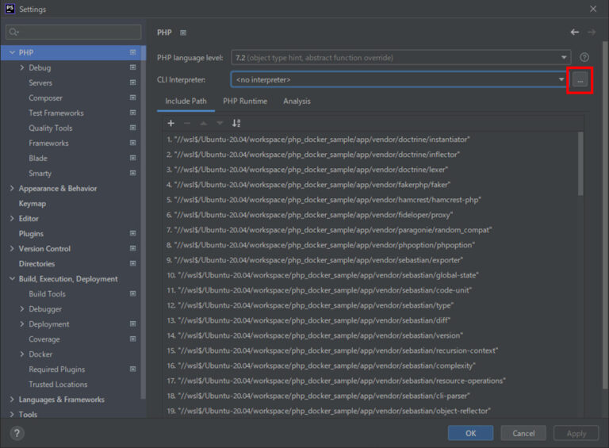Click the back navigation arrow
Viewport: 609px width, 448px height.
tap(574, 33)
